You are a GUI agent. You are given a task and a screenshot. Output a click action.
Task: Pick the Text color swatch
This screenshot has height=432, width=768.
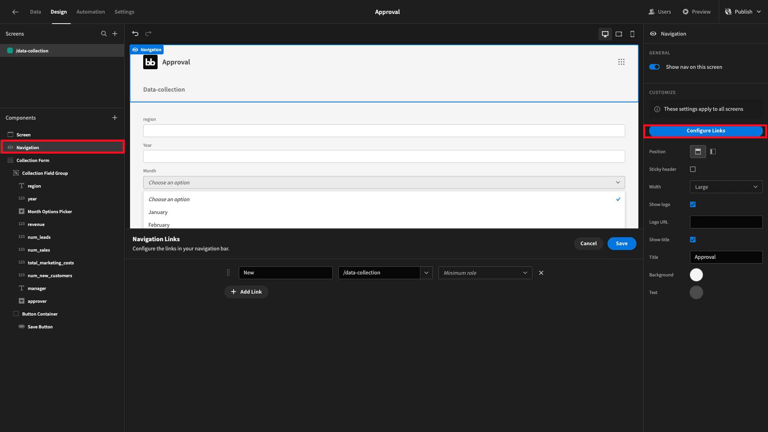(x=696, y=292)
